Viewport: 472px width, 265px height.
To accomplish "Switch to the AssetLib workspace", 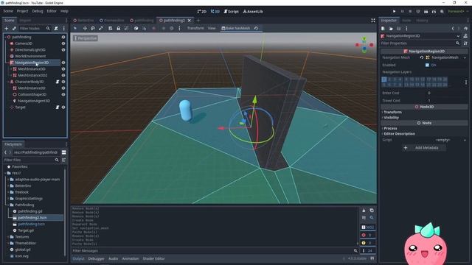I will point(253,12).
